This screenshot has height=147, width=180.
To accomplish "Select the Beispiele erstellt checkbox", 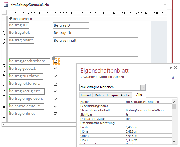I will click(x=56, y=106).
